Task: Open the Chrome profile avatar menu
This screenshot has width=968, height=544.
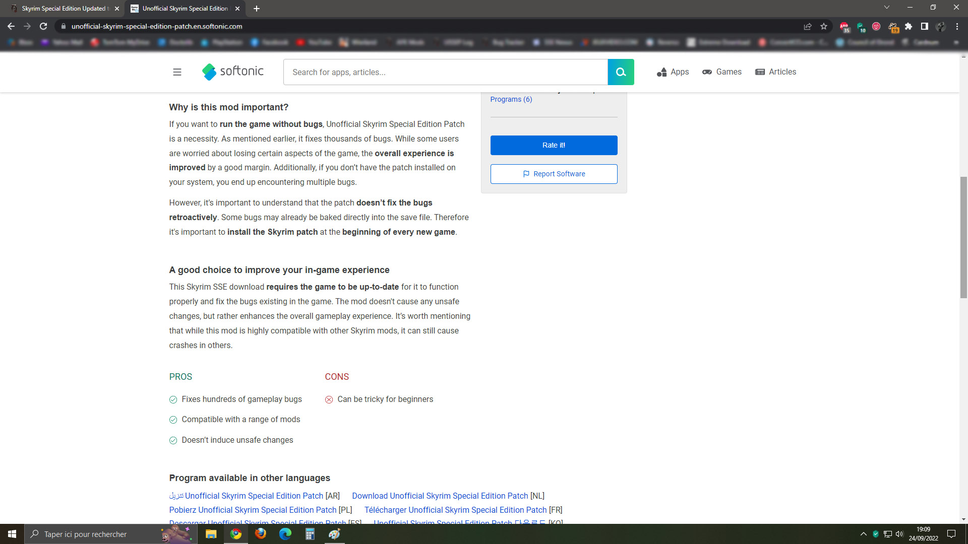Action: (941, 26)
